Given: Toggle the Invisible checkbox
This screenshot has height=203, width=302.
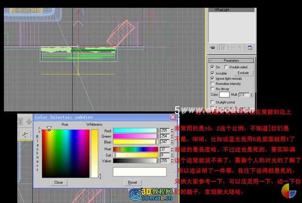Looking at the screenshot, I should click(212, 73).
